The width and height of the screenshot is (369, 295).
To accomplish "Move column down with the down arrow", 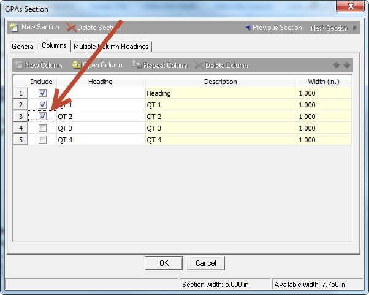I will pyautogui.click(x=347, y=65).
